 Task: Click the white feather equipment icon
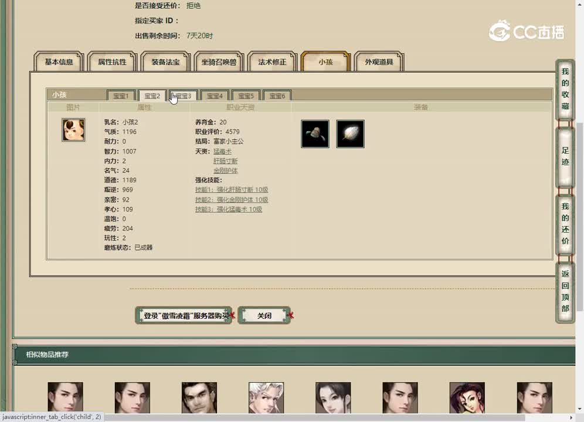350,134
